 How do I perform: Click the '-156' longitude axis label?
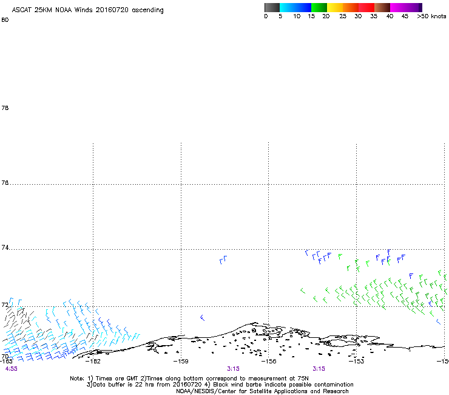[269, 361]
